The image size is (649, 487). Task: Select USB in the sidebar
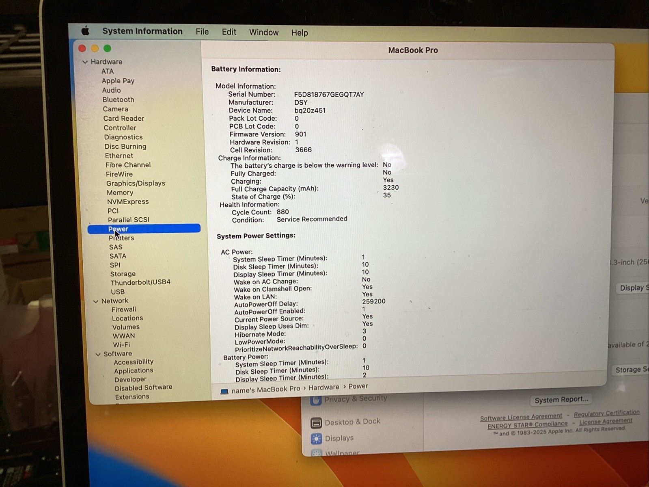coord(118,292)
